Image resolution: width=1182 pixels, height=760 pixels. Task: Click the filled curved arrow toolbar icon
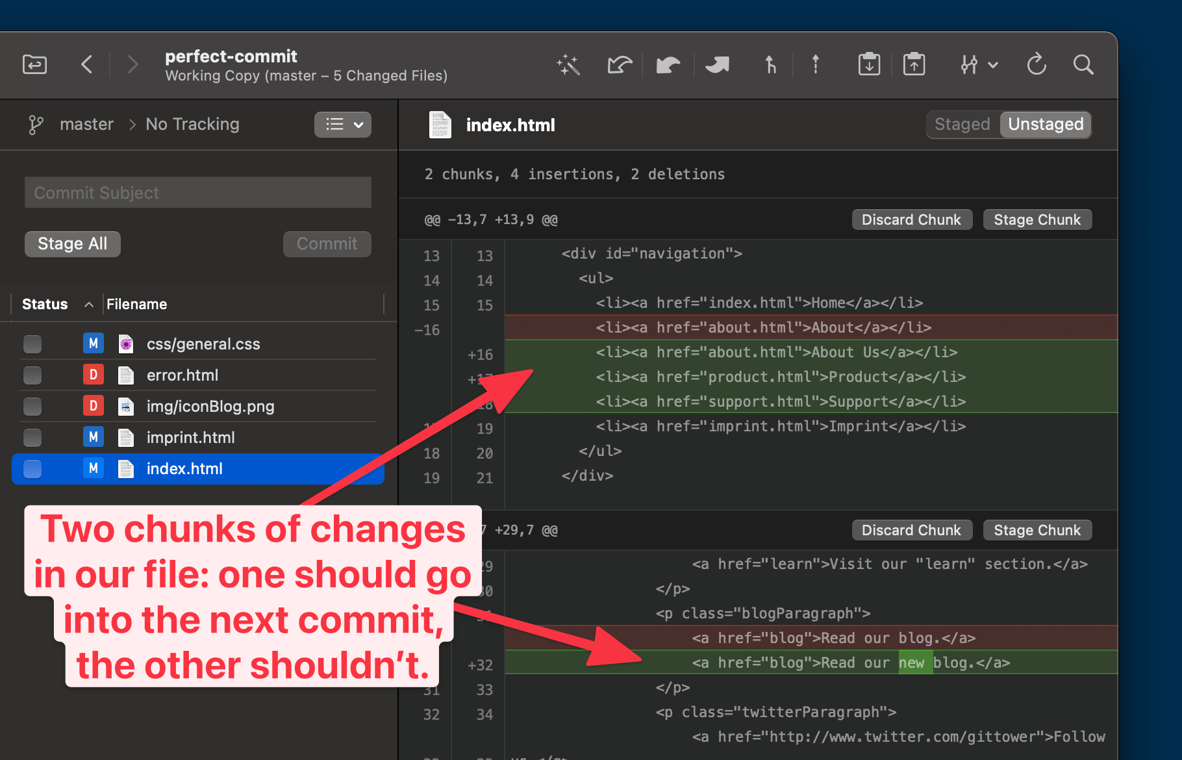pyautogui.click(x=668, y=64)
